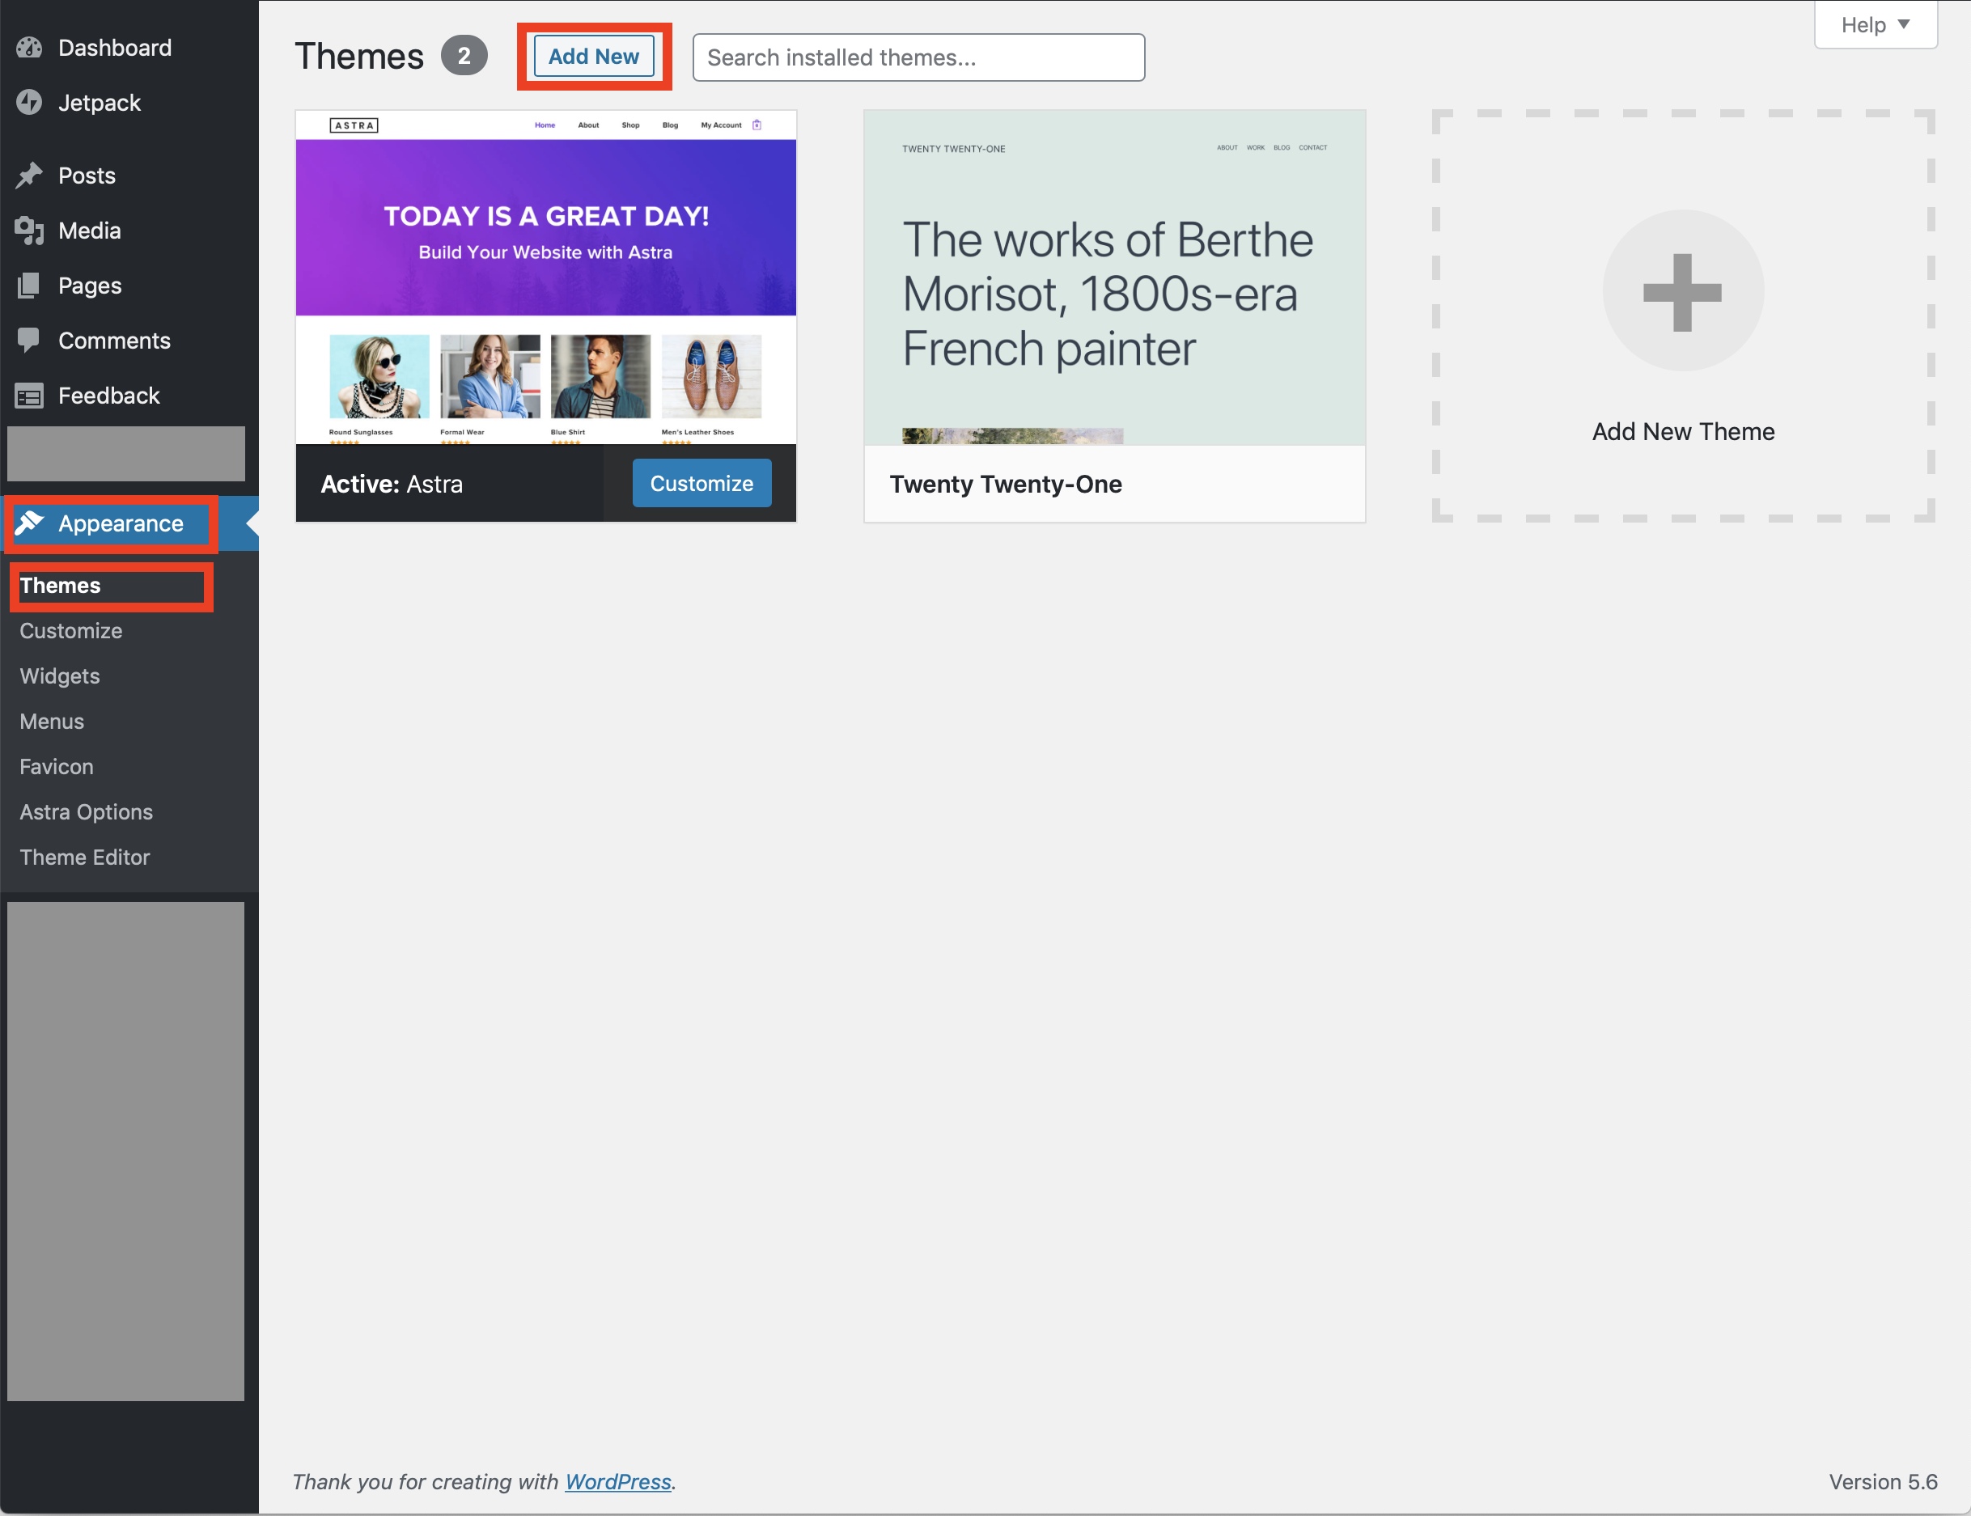
Task: Click the Twenty Twenty-One theme name
Action: [1007, 485]
